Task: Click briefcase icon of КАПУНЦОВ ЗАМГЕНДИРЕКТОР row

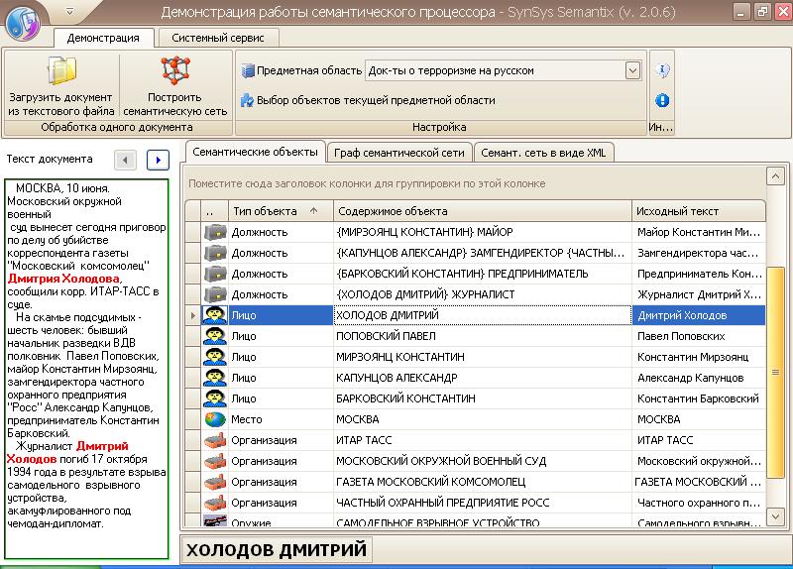Action: [x=215, y=253]
